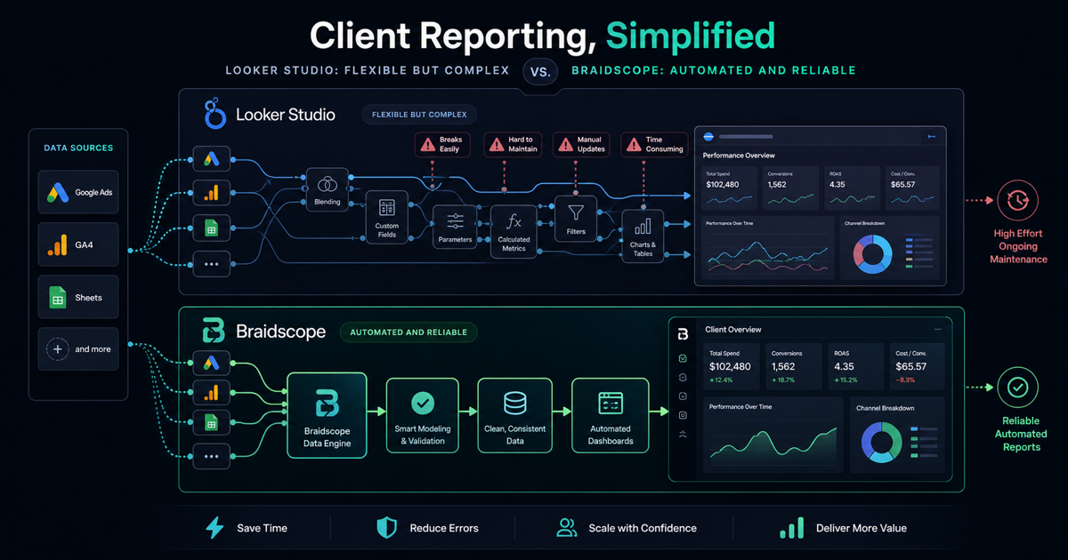This screenshot has width=1068, height=560.
Task: Click the dash icon atop Client Overview
Action: pos(938,330)
